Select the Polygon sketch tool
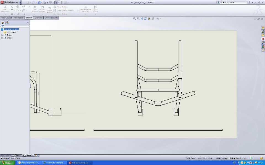Image resolution: width=265 pixels, height=165 pixels. click(x=18, y=14)
